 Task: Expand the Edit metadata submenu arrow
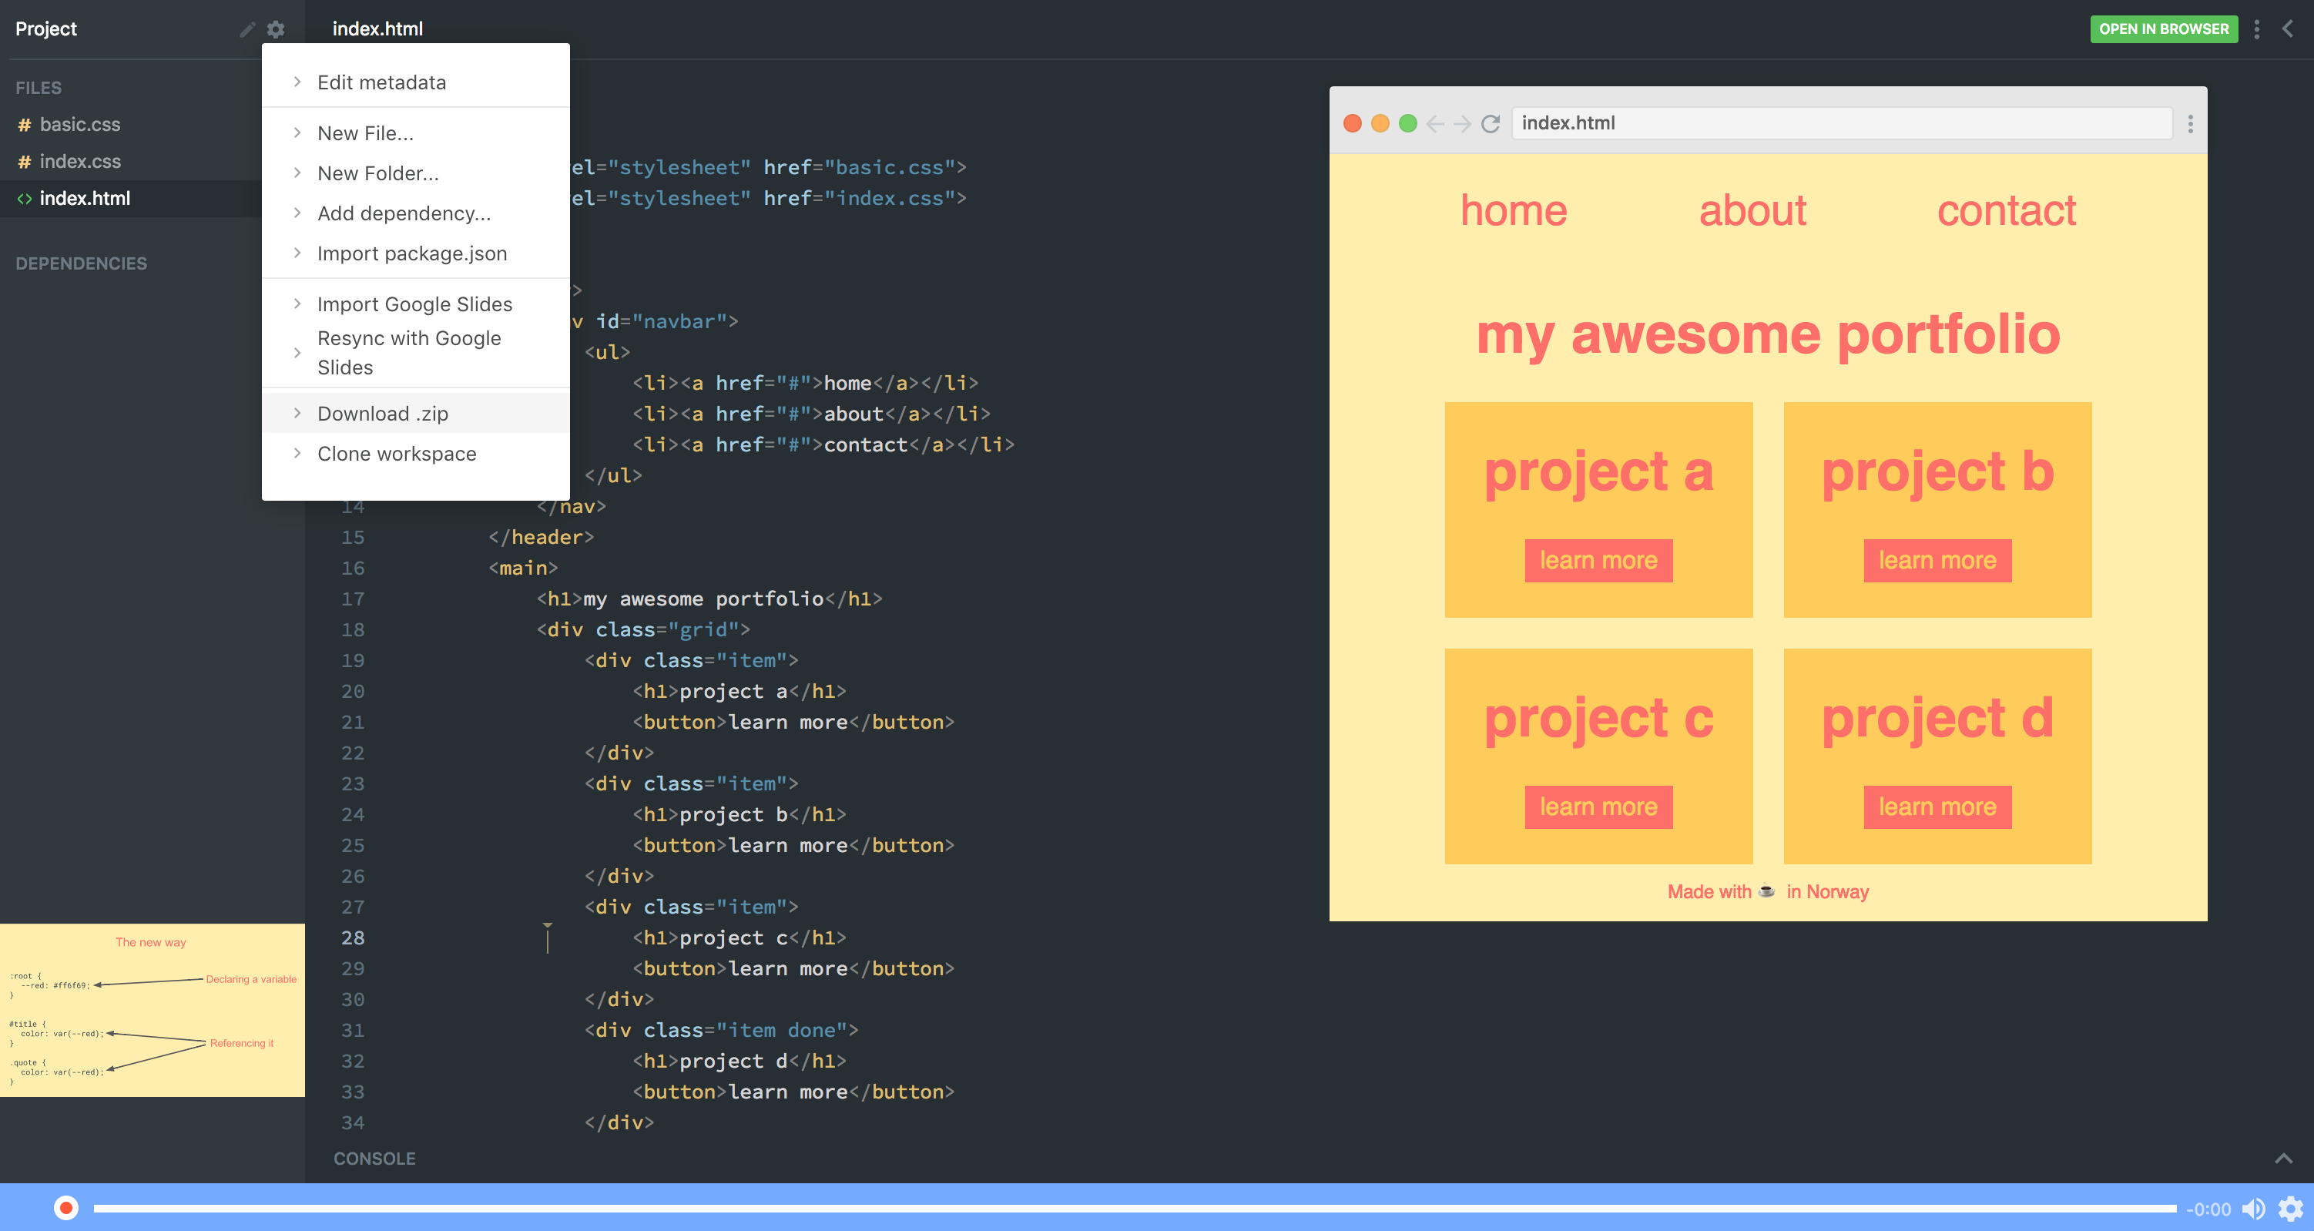coord(297,82)
